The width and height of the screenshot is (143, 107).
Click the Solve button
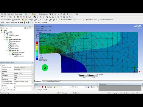[34, 14]
